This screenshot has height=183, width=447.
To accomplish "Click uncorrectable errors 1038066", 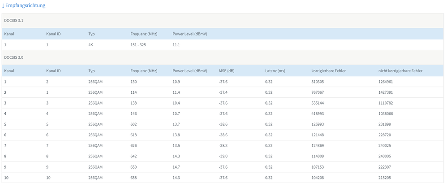I will tap(386, 113).
